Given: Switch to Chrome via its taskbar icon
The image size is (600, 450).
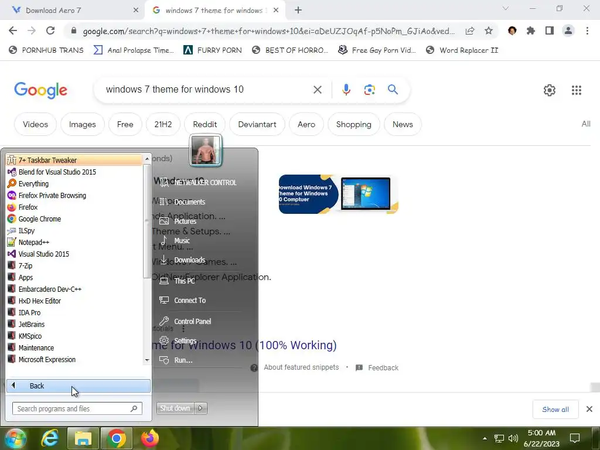Looking at the screenshot, I should click(117, 438).
